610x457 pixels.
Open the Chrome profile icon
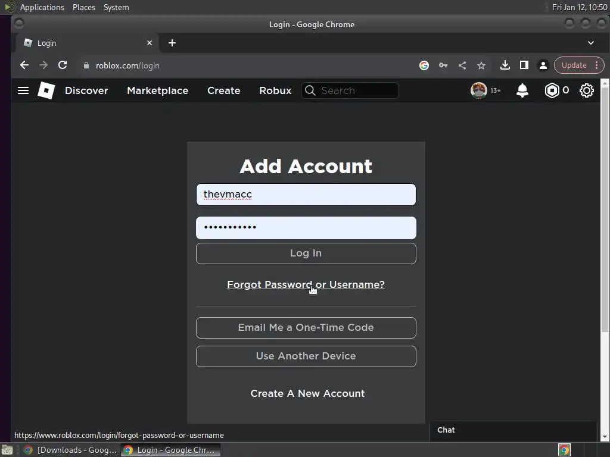click(x=543, y=65)
